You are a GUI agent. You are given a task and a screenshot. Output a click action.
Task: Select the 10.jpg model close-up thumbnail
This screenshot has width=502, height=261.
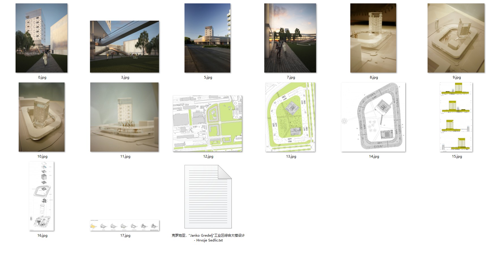pyautogui.click(x=42, y=117)
